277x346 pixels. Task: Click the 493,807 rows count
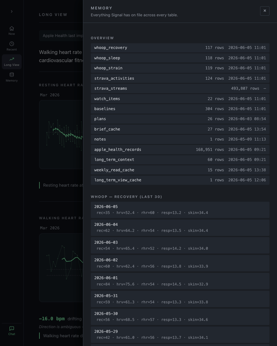245,88
